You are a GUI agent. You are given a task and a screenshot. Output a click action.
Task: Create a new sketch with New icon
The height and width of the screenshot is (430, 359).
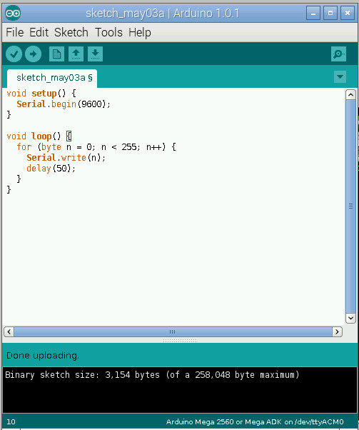(x=56, y=54)
